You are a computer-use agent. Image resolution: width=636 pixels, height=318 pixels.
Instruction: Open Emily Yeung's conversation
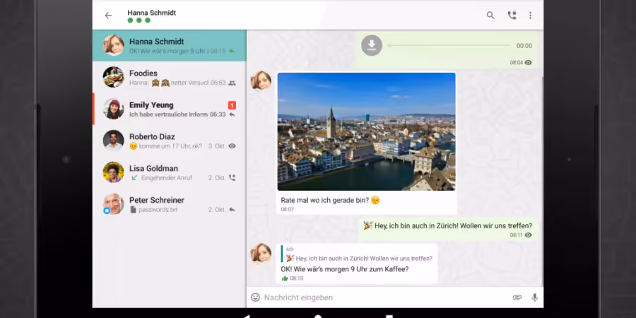point(169,109)
